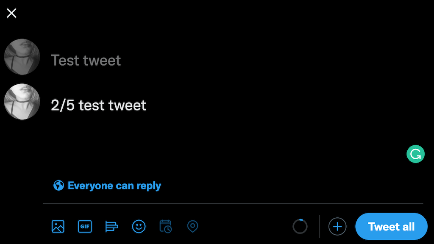
Task: Click the horizontal divider above the toolbar
Action: coord(233,204)
